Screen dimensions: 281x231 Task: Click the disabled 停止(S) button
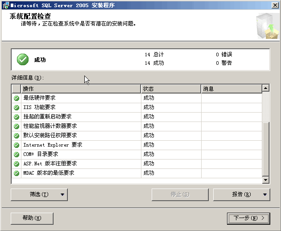pyautogui.click(x=180, y=194)
